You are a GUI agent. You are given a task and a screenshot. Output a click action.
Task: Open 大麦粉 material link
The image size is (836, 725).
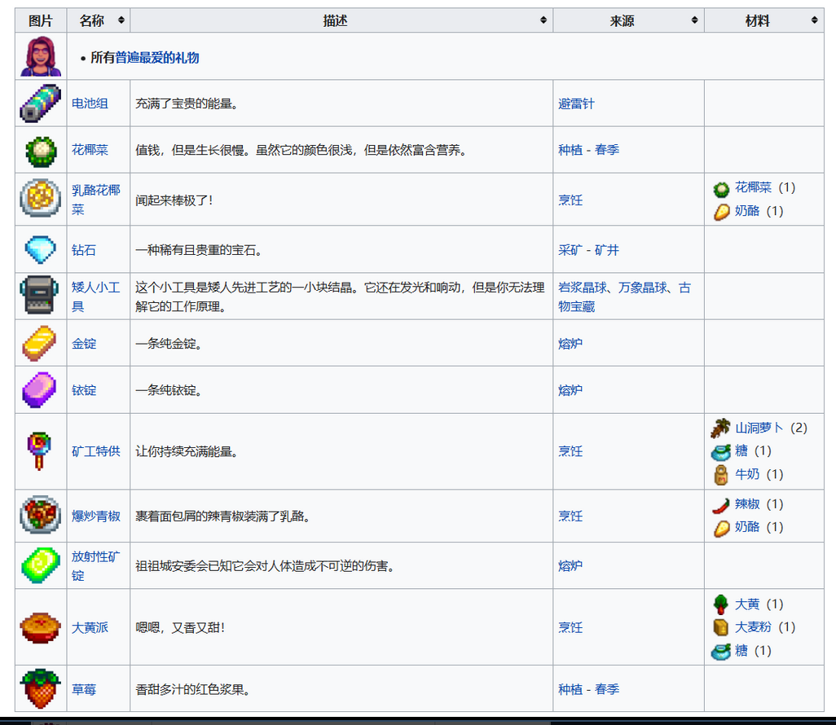point(753,627)
